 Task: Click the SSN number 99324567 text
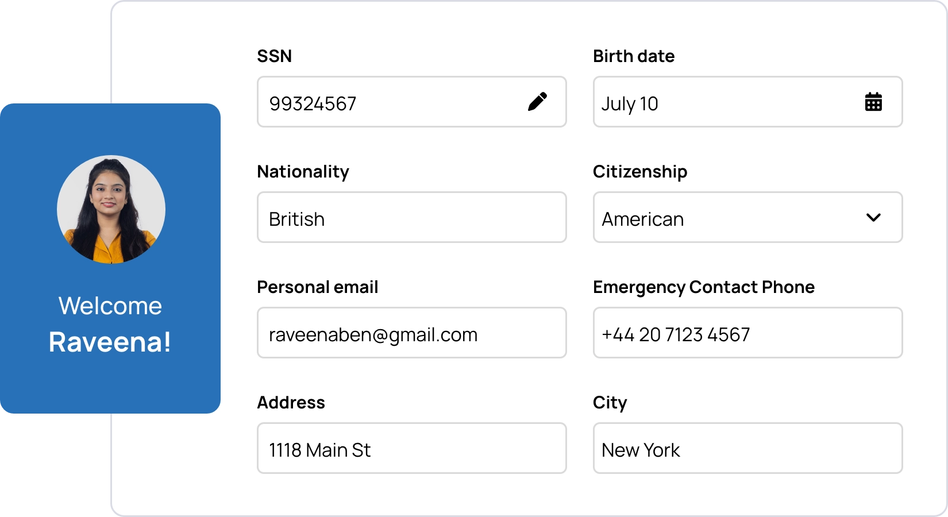click(313, 103)
